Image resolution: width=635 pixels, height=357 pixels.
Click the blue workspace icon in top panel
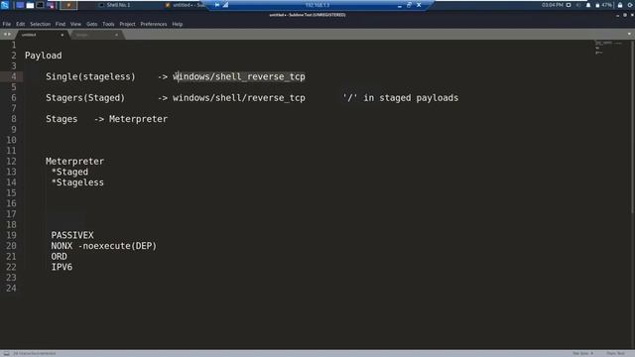tap(20, 5)
